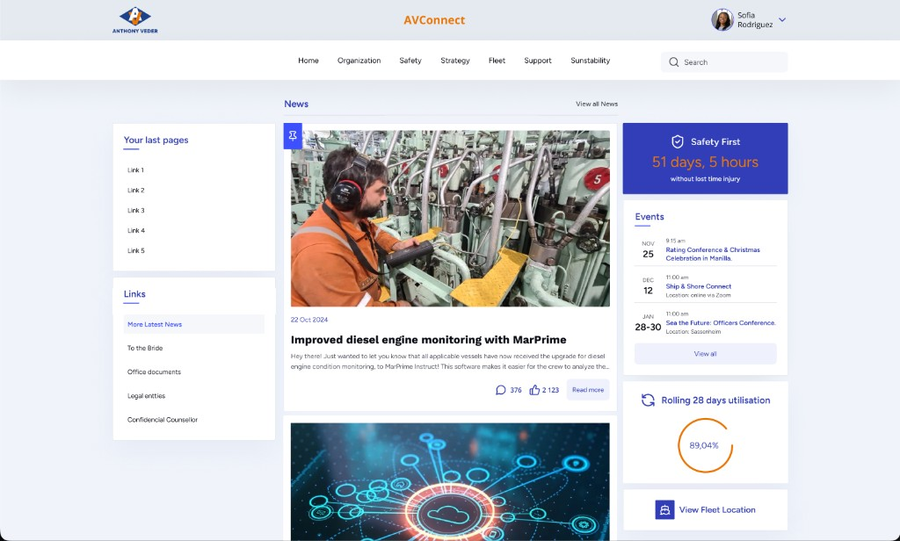Open the Support menu item
900x541 pixels.
tap(538, 61)
